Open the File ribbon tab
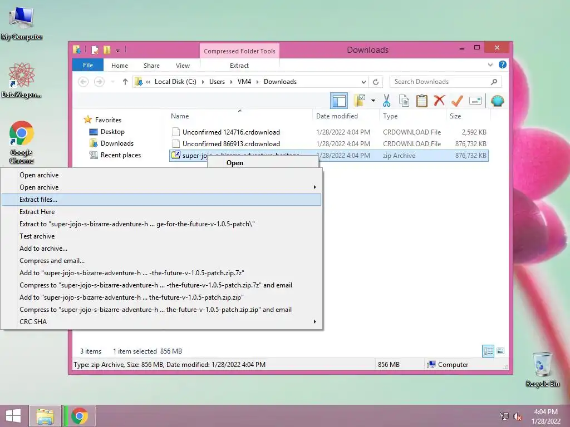Image resolution: width=570 pixels, height=427 pixels. (88, 65)
